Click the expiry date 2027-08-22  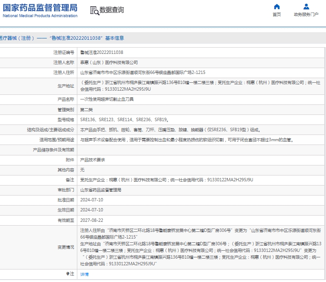92,220
